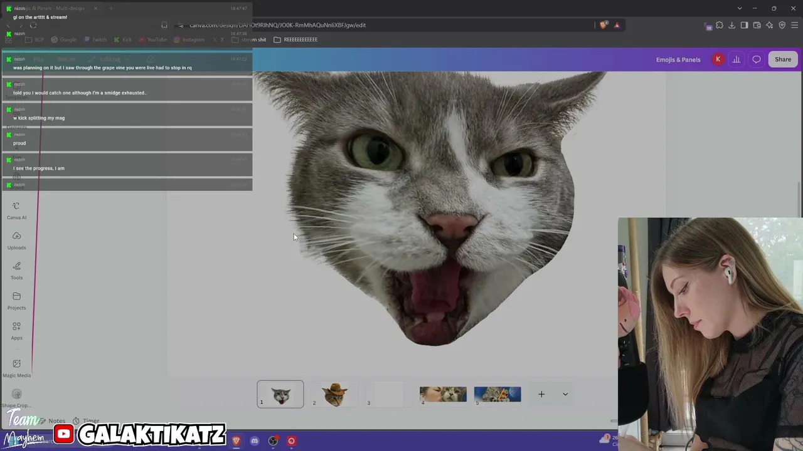Select page 5 thumbnail
This screenshot has height=451, width=803.
tap(497, 394)
